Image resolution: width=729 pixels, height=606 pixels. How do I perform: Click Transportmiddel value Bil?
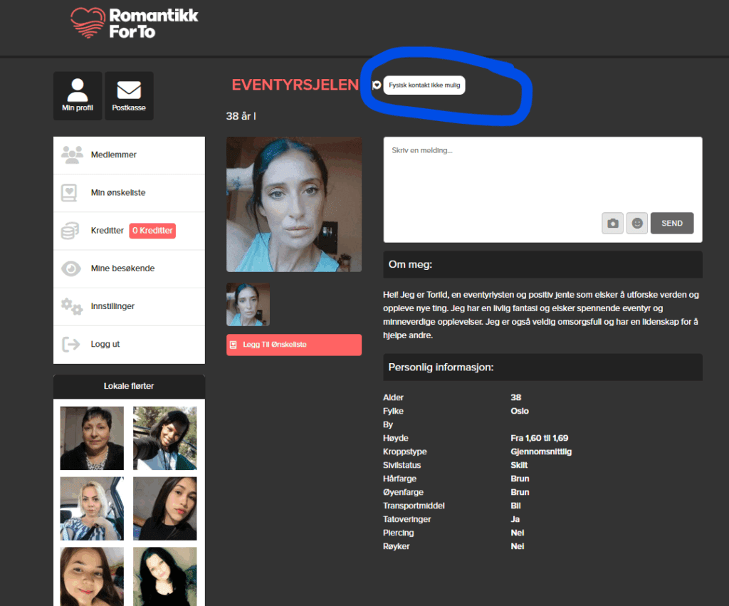click(515, 506)
